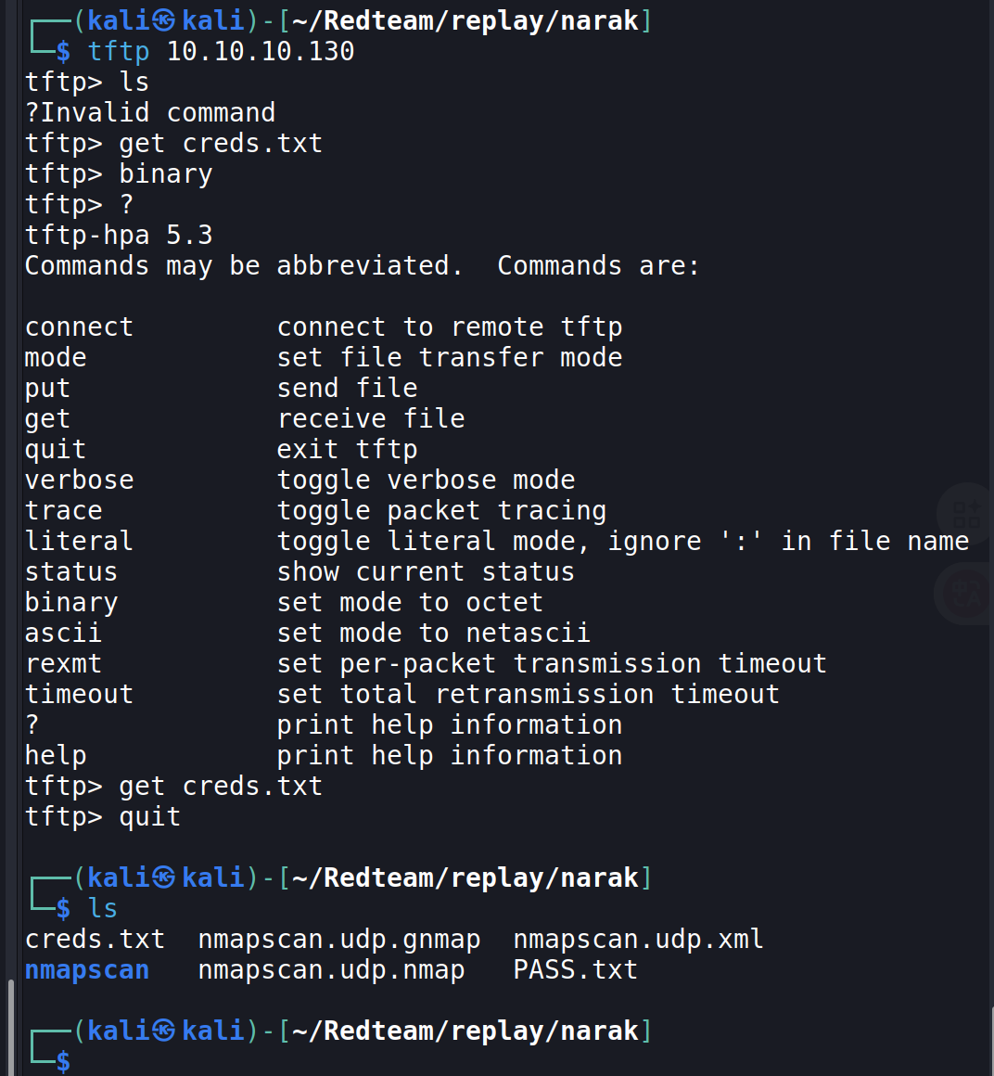Click the floating translate icon
Viewport: 994px width, 1076px height.
pyautogui.click(x=966, y=593)
